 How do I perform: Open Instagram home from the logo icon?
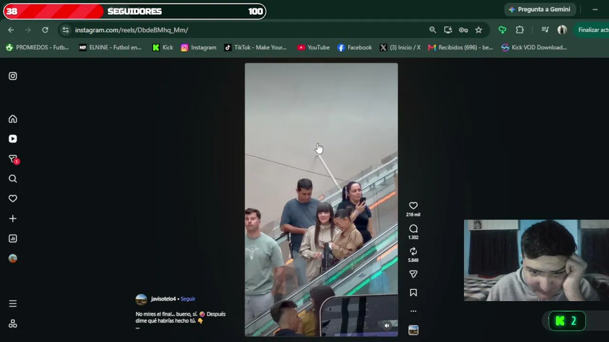(13, 76)
